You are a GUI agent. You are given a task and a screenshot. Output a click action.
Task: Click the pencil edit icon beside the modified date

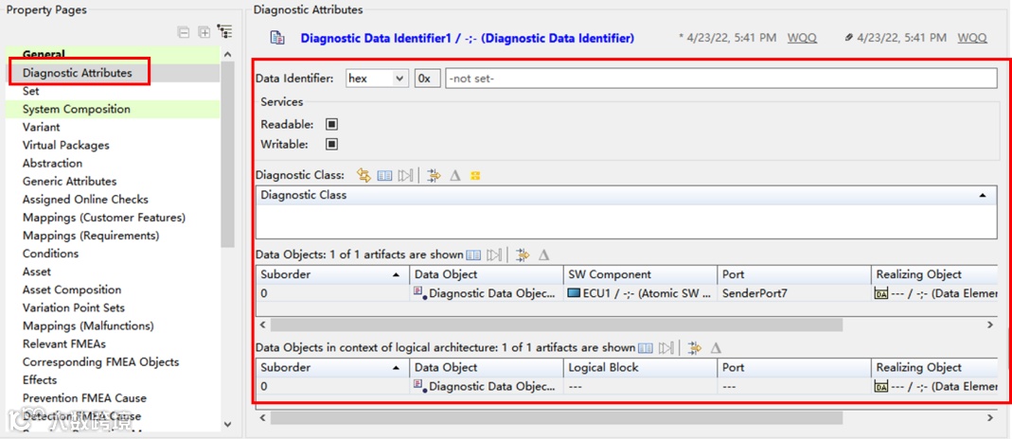pos(849,38)
